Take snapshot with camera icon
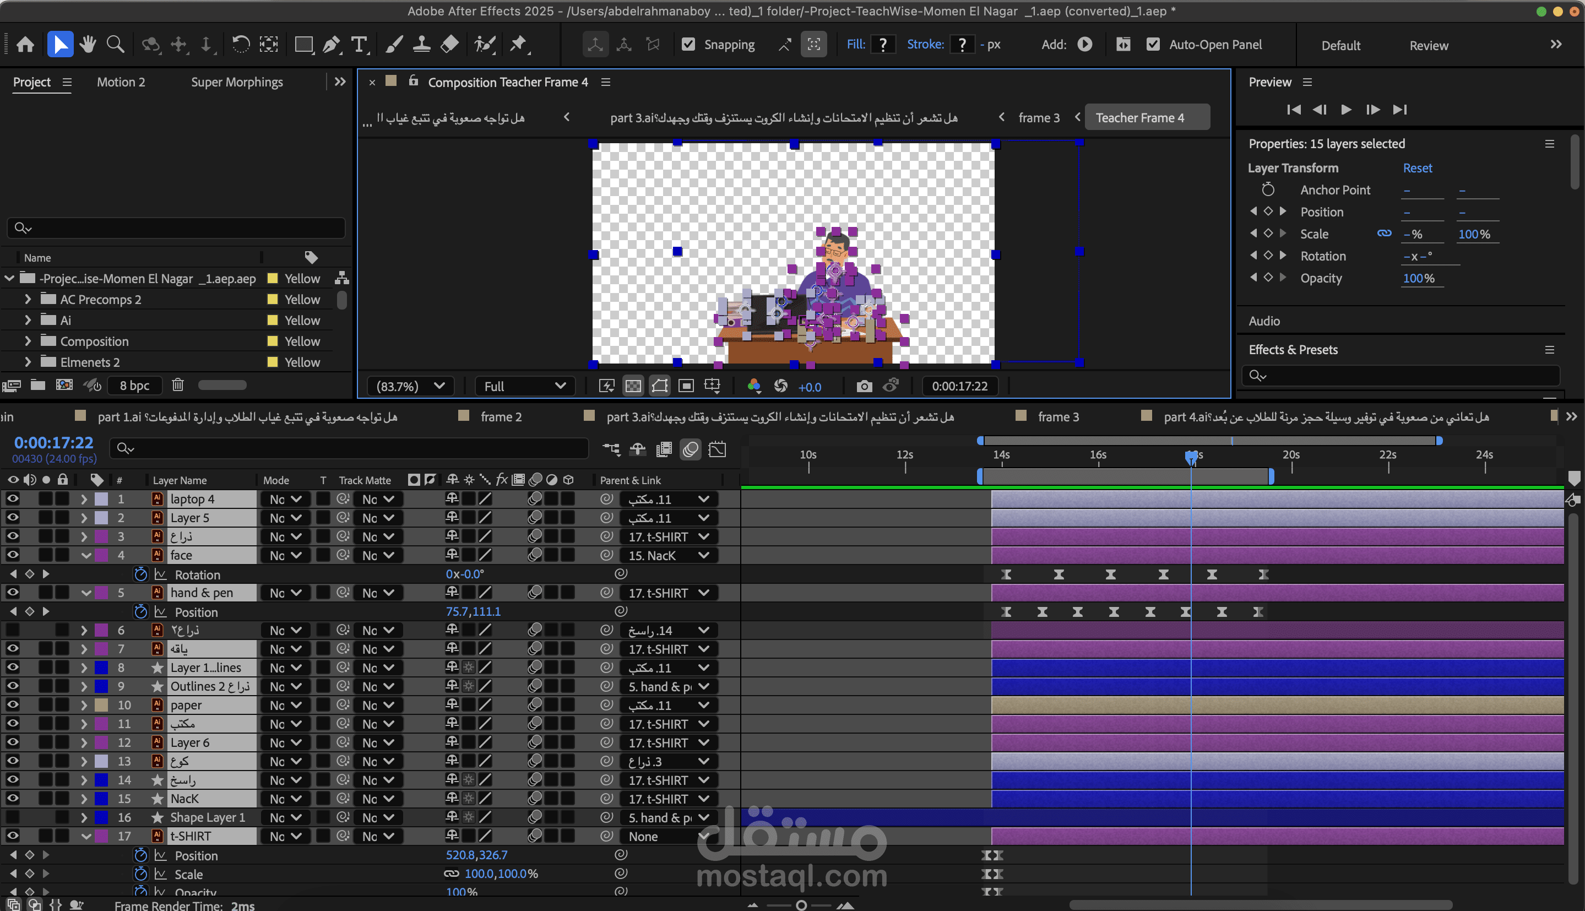 pos(864,386)
